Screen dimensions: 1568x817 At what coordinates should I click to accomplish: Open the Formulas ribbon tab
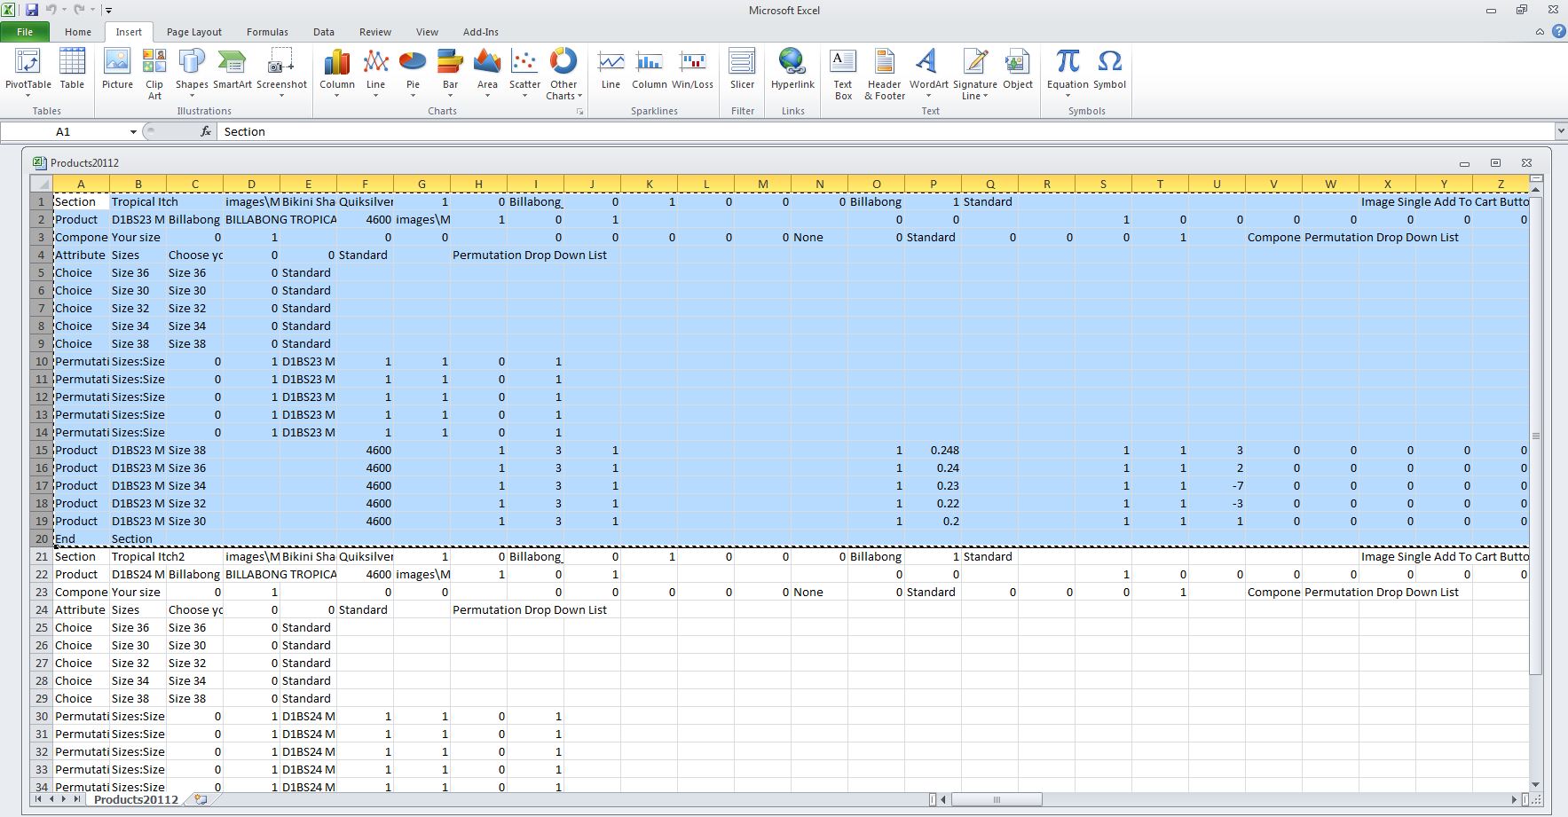[267, 32]
